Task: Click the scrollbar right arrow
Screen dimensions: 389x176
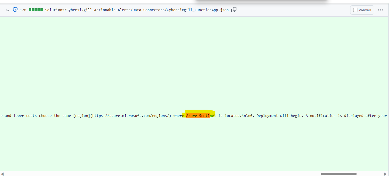Action: pyautogui.click(x=385, y=174)
